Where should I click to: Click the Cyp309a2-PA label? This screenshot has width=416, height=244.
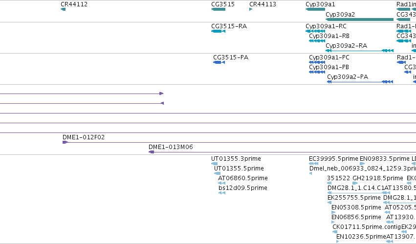pos(348,77)
